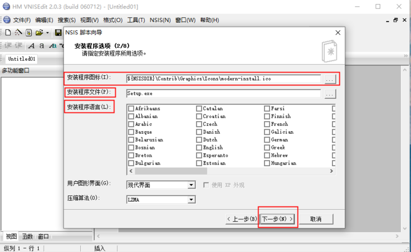The width and height of the screenshot is (411, 252).
Task: Click the New blank script icon
Action: coord(8,33)
